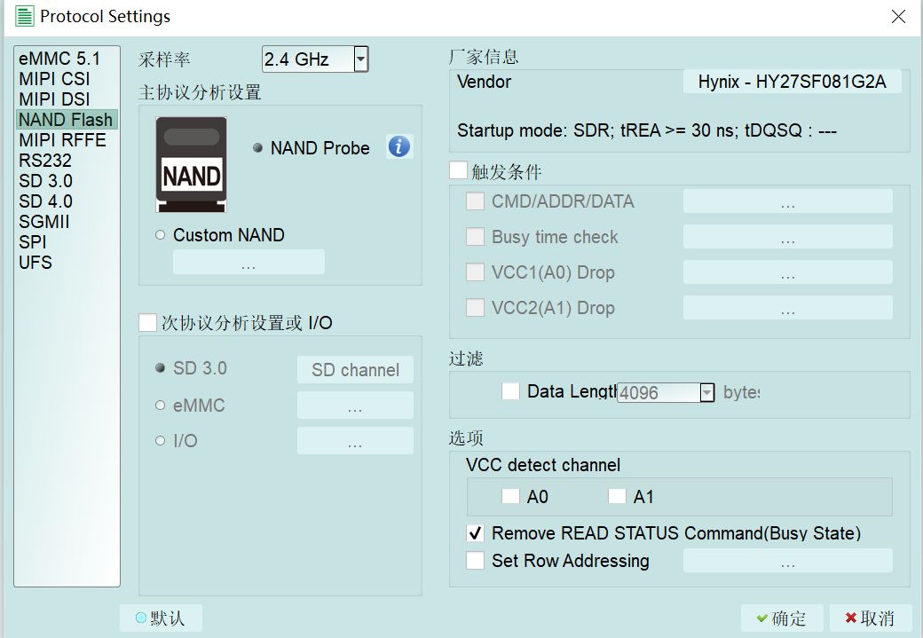
Task: Click the NAND Probe info icon
Action: 399,146
